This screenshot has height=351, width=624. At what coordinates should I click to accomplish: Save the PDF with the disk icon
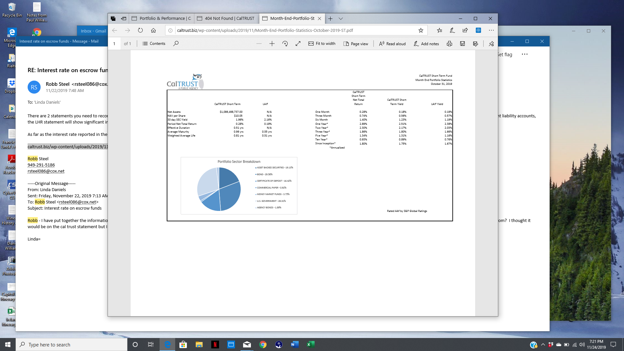[x=462, y=44]
